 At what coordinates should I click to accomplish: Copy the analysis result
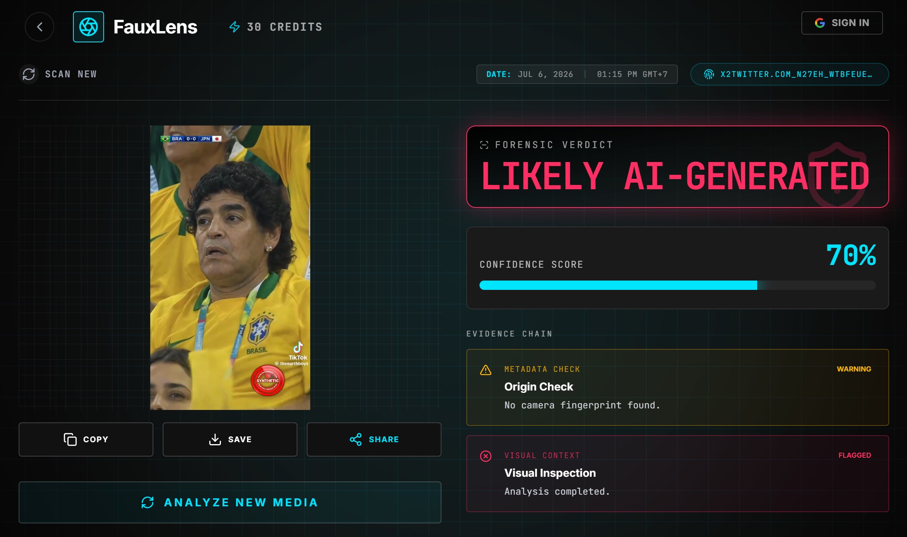point(86,439)
